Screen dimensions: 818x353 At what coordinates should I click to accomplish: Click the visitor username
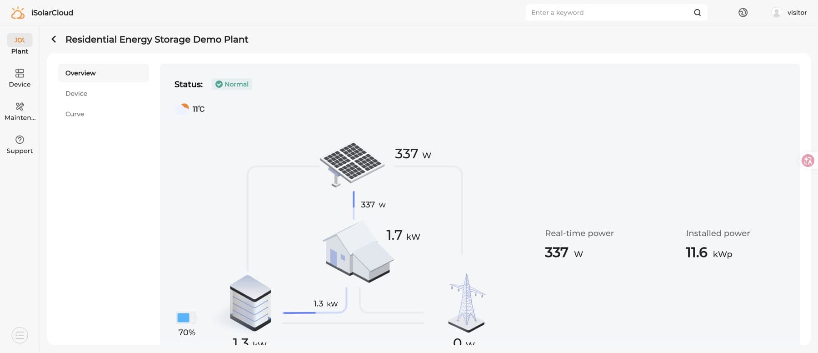797,13
